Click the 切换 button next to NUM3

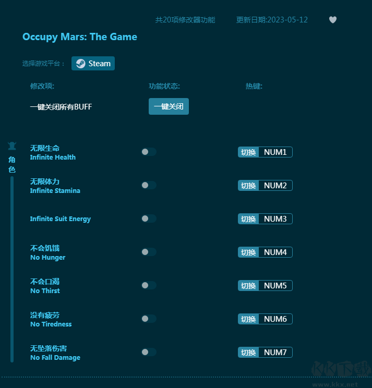pos(248,219)
